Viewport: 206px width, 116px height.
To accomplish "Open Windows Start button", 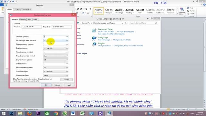I will pos(4,113).
